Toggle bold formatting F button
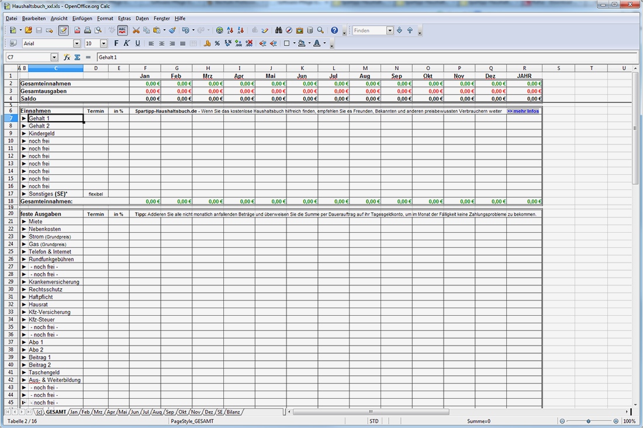 coord(116,43)
